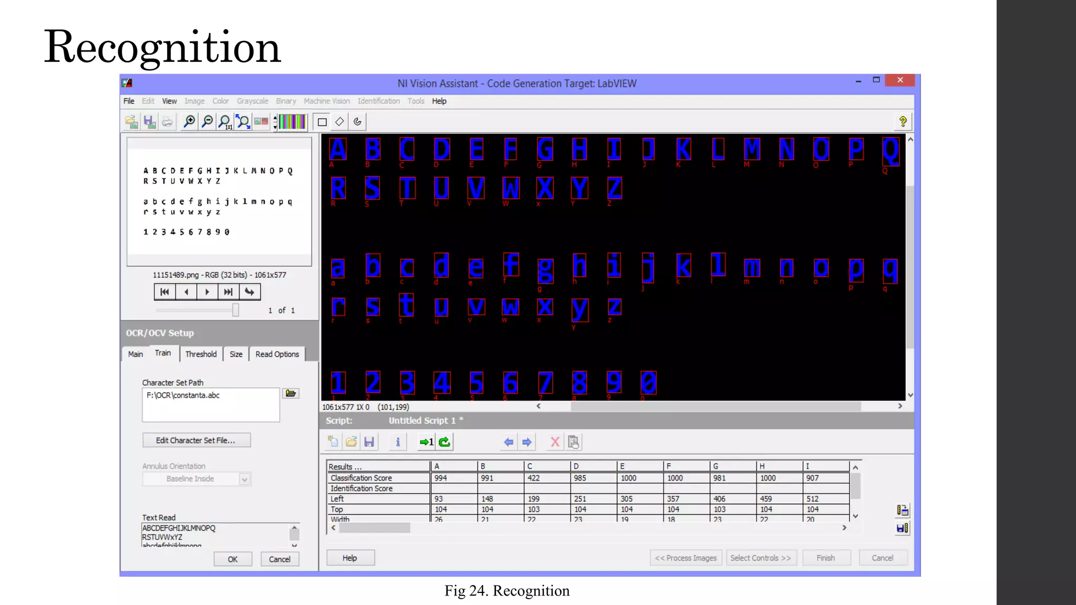Delete script step red X icon

pos(555,442)
